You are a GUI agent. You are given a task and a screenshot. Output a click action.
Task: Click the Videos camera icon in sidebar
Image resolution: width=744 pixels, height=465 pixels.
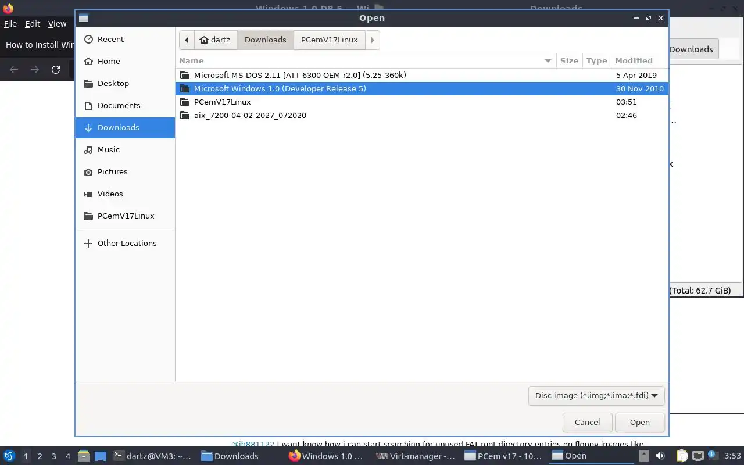pos(88,194)
